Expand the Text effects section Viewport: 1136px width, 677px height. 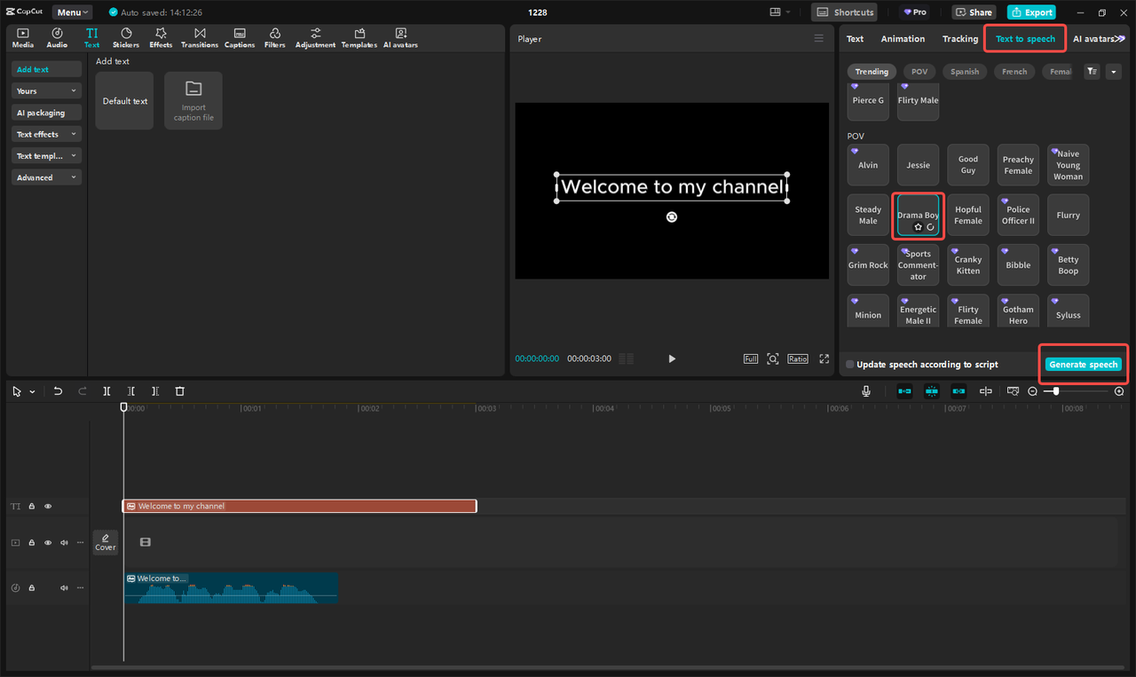[47, 135]
